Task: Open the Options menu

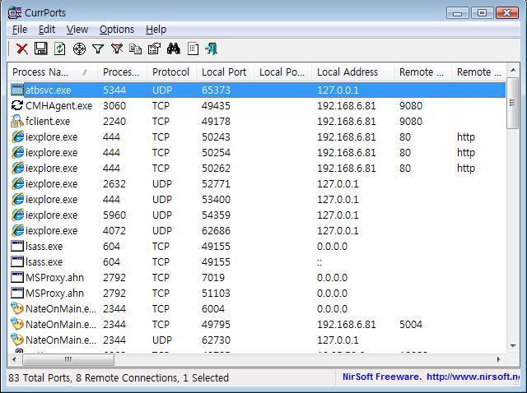Action: pyautogui.click(x=117, y=30)
